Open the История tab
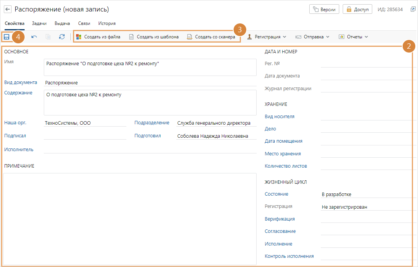 pos(107,23)
